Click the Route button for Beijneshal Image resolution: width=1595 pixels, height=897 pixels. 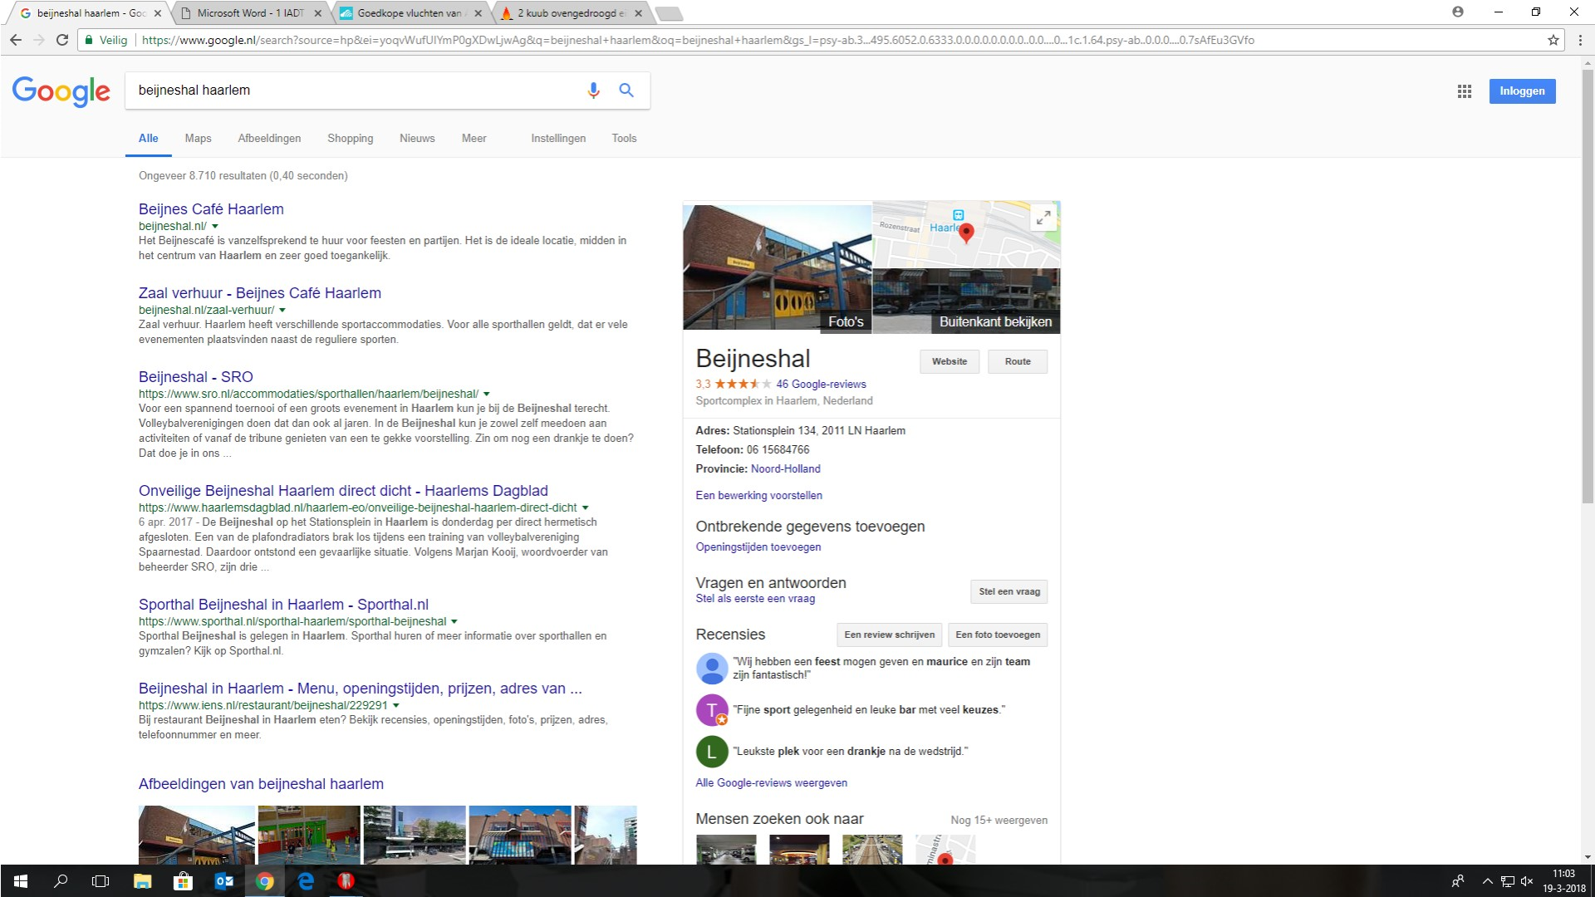point(1017,361)
